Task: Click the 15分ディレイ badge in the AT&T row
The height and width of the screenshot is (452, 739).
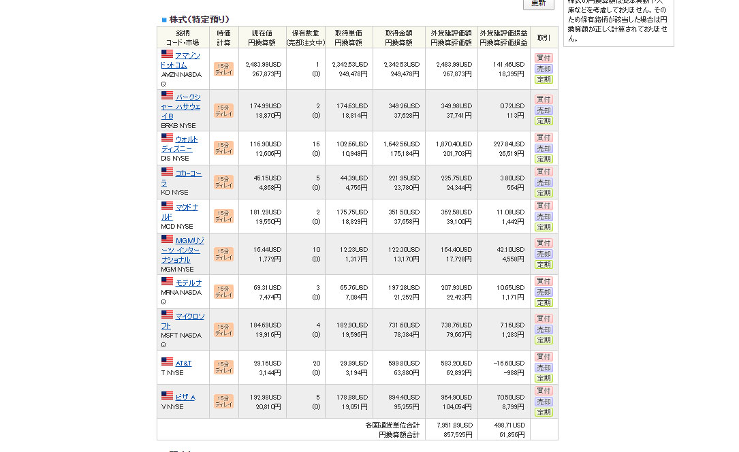Action: pos(223,368)
